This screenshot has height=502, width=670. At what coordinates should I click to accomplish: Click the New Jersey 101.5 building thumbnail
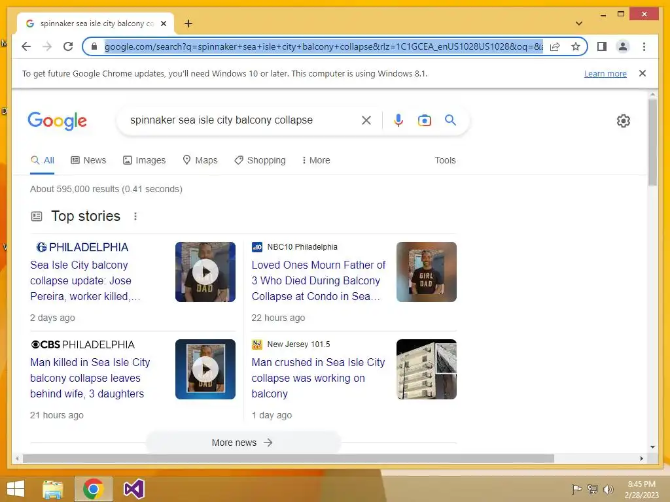(427, 369)
